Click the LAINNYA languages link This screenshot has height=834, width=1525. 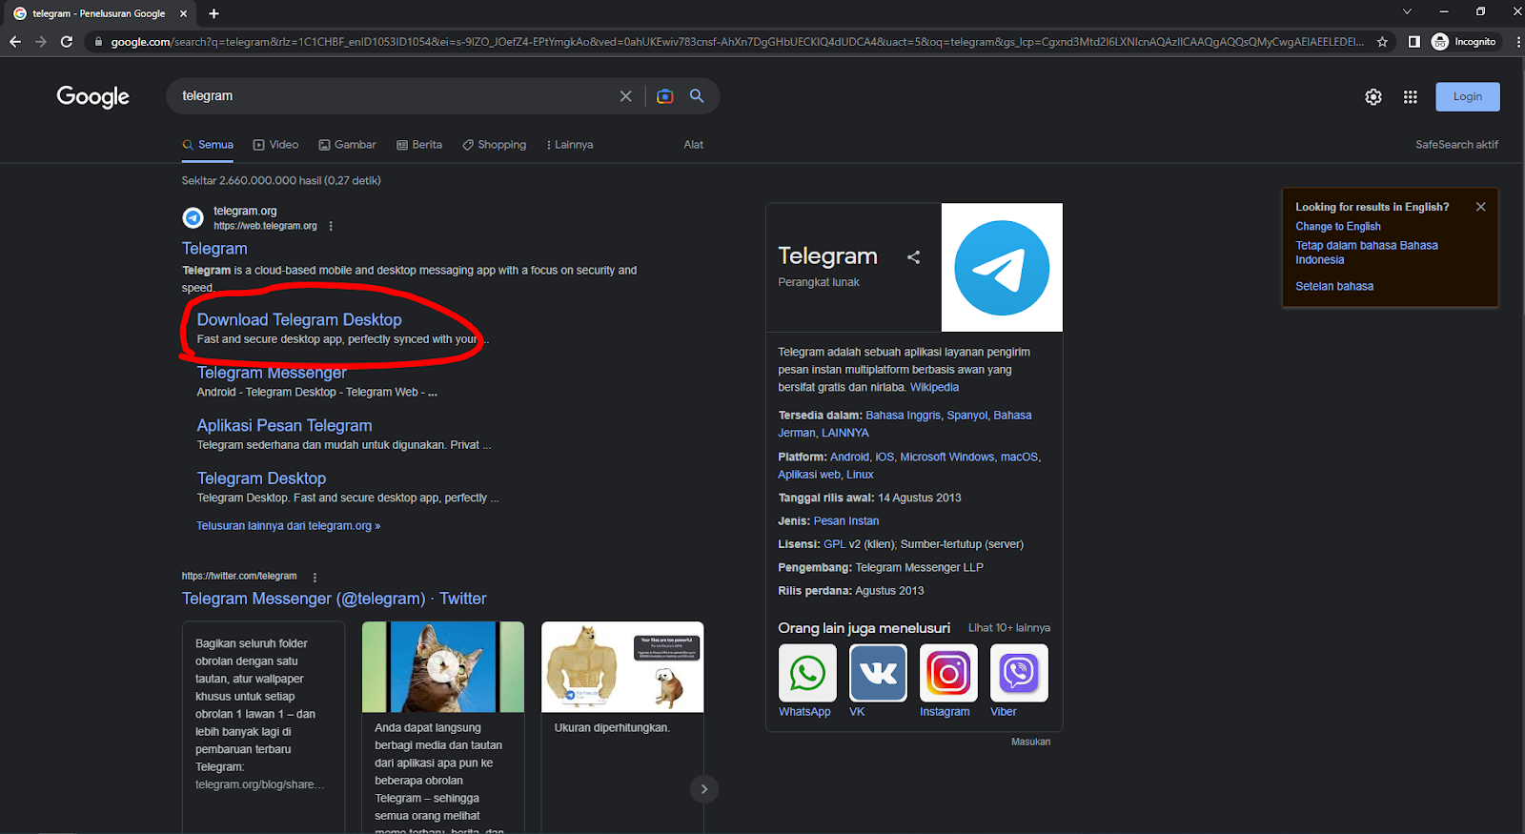(x=844, y=433)
